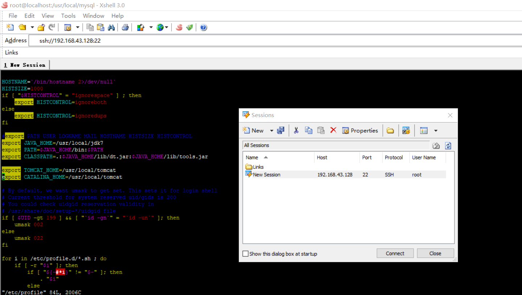Toggle 'Show this dialog box at startup' checkbox

point(245,254)
